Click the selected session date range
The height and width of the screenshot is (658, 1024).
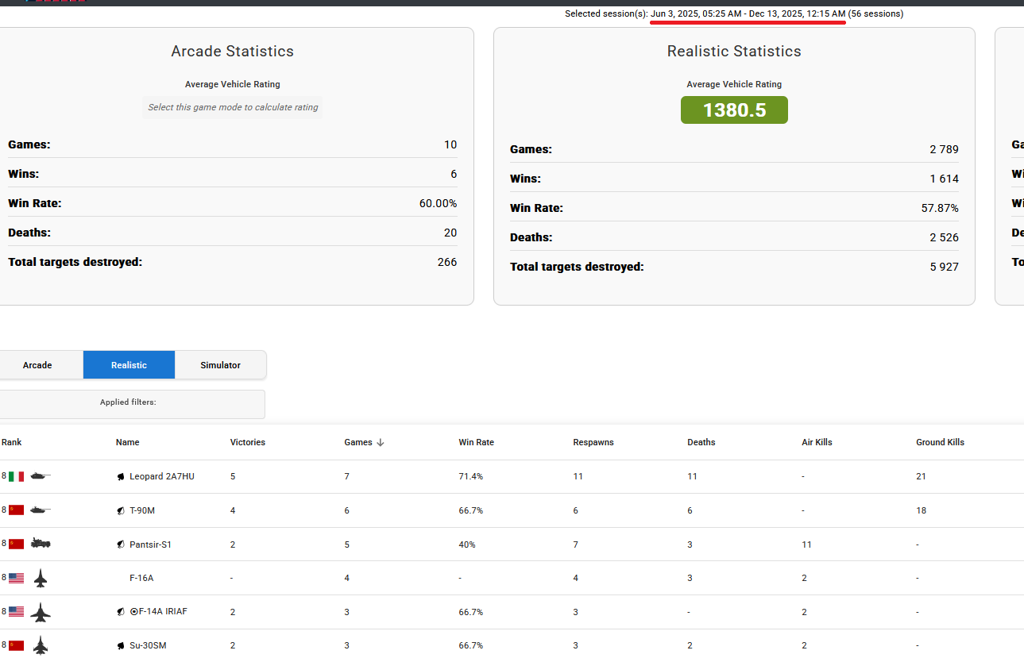(x=748, y=13)
